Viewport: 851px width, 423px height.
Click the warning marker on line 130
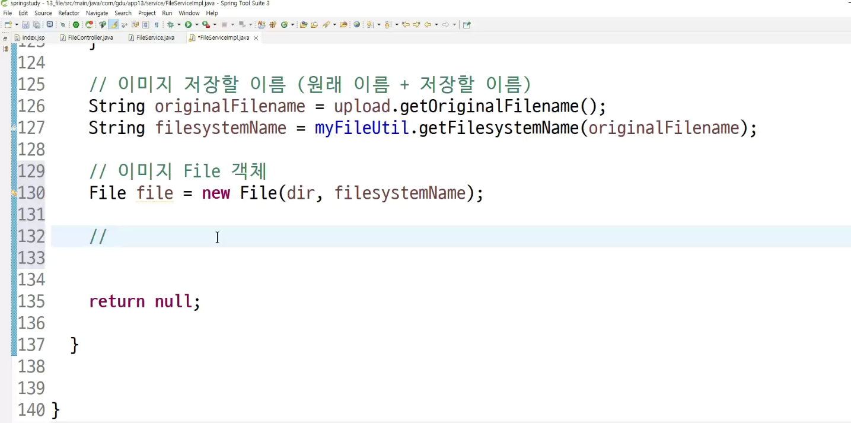[14, 193]
